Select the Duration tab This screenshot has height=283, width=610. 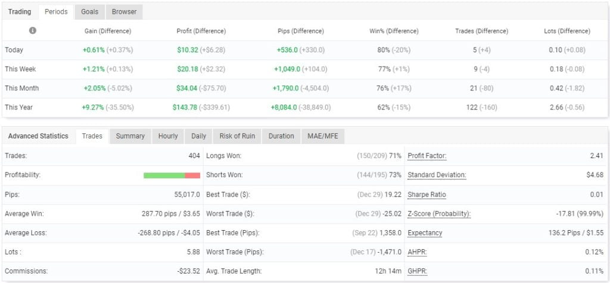pos(281,136)
